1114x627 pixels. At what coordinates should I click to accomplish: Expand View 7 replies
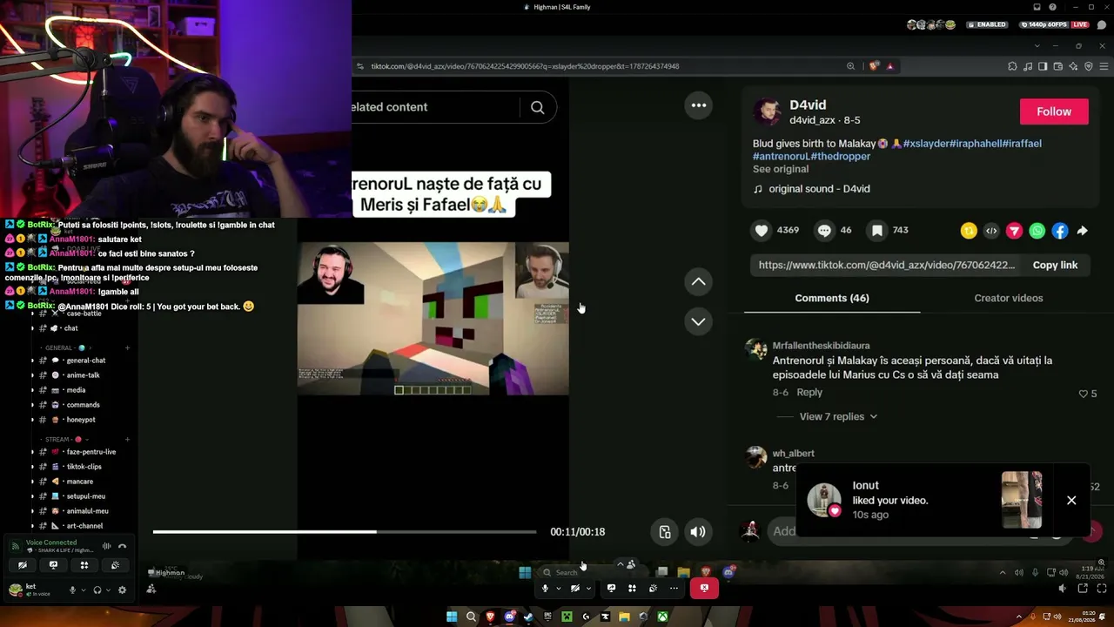[838, 416]
